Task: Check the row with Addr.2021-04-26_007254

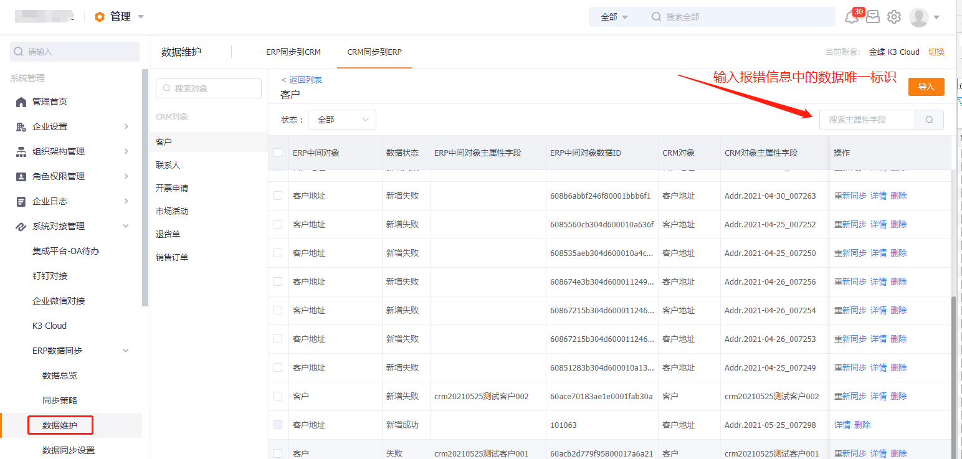Action: point(278,310)
